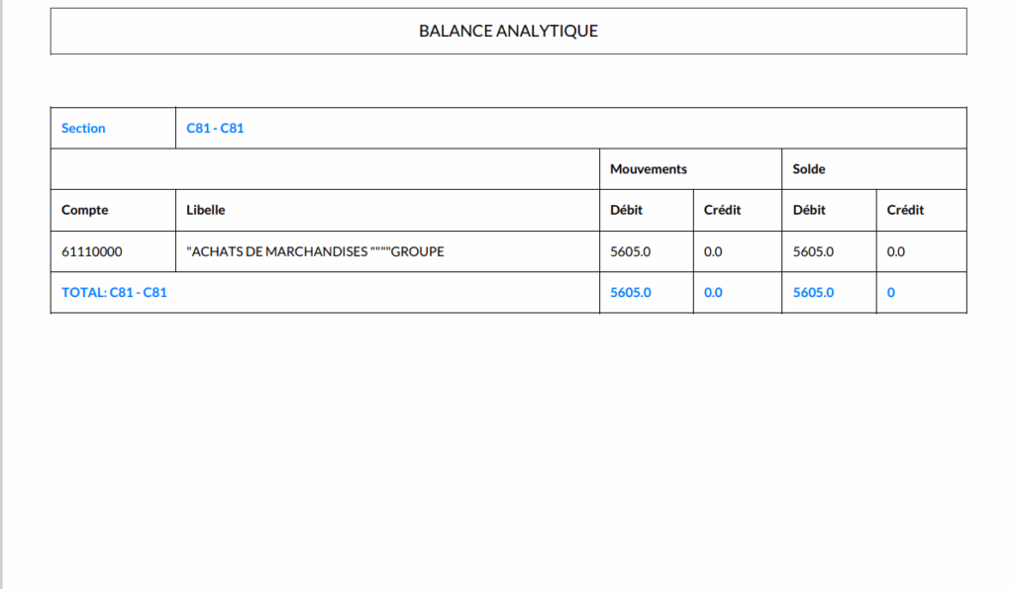Click the Libelle column header

[x=206, y=210]
